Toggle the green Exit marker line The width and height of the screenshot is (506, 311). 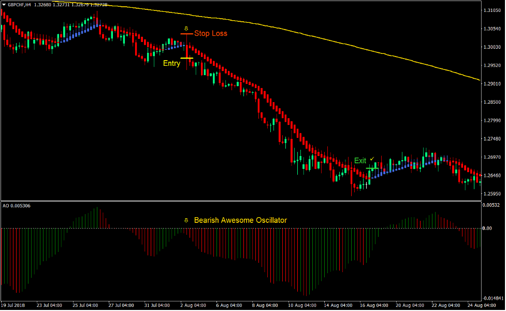point(372,168)
